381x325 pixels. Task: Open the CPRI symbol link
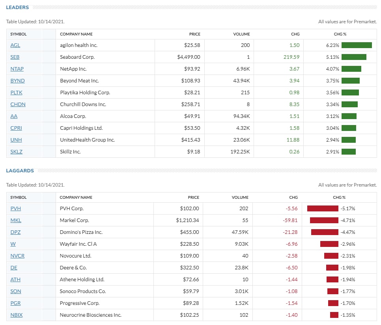pos(16,128)
